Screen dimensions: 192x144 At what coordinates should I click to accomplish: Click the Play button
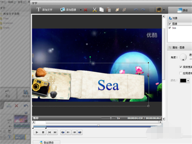[37, 132]
